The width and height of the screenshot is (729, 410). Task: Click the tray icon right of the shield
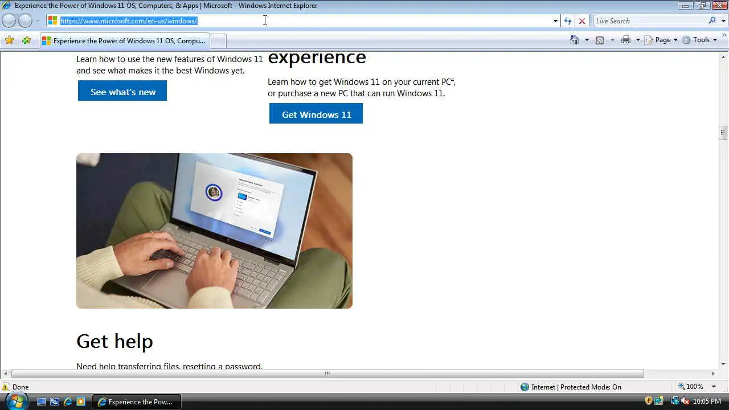click(659, 401)
